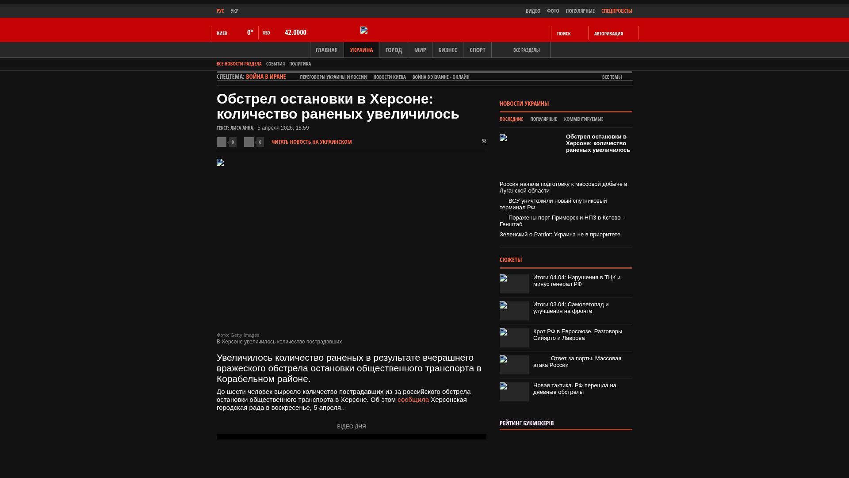849x478 pixels.
Task: Open the АВТОРИЗАЦИЯ login button
Action: coord(608,34)
